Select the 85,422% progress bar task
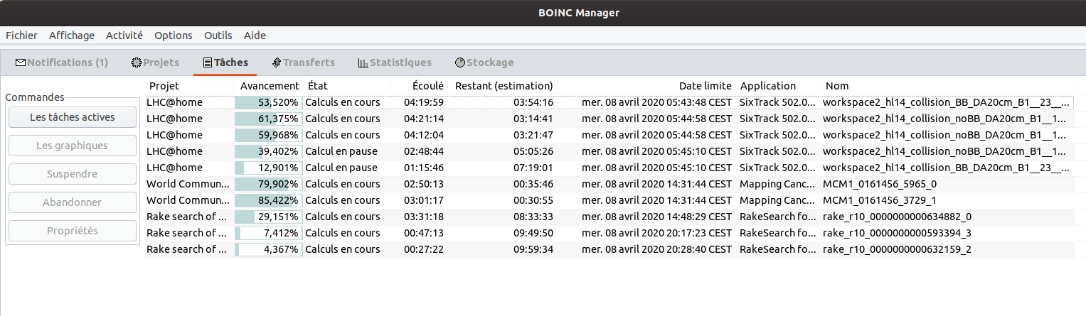 269,200
